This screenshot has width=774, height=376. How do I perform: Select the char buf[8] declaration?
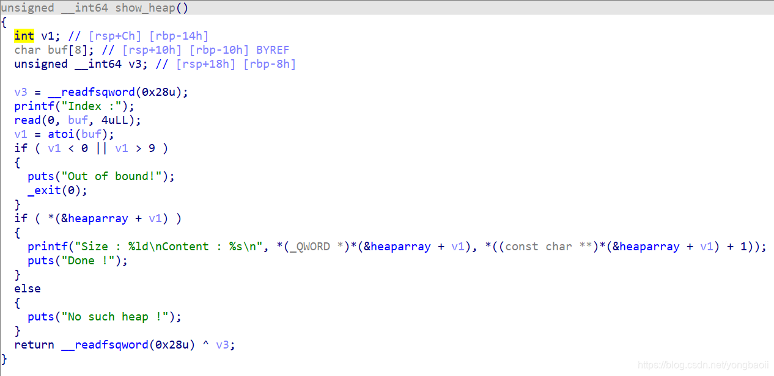point(54,50)
